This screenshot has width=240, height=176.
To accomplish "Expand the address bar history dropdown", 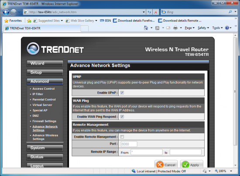I will (x=144, y=12).
